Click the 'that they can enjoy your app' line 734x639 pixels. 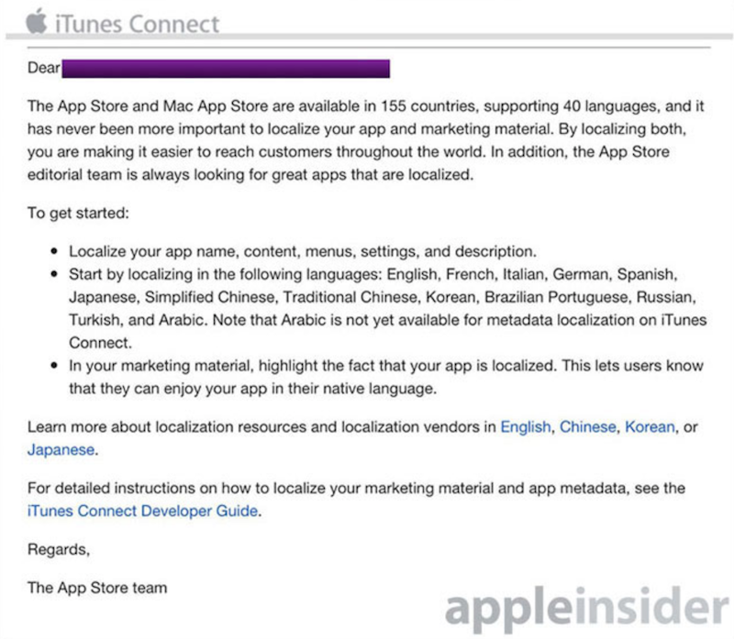pyautogui.click(x=253, y=389)
